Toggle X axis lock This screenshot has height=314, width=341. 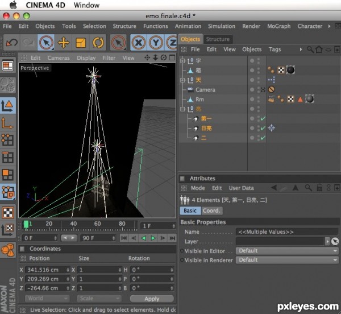[139, 43]
